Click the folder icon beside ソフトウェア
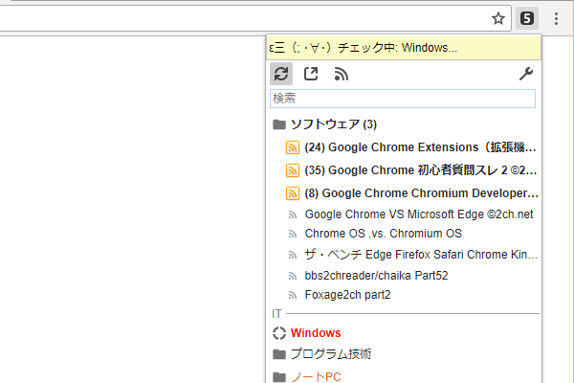The height and width of the screenshot is (383, 574). pos(279,124)
